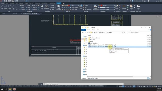Viewport: 162px width, 91px height.
Task: Expand the Draw panel
Action: tap(10, 12)
